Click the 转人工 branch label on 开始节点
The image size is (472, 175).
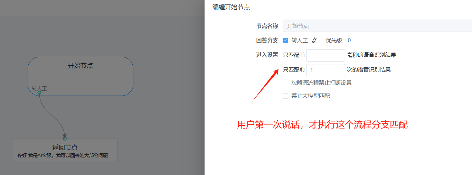point(39,88)
